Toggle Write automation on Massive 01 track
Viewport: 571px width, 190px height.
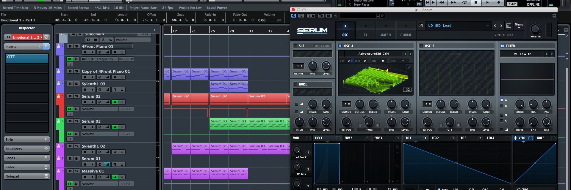(x=122, y=177)
